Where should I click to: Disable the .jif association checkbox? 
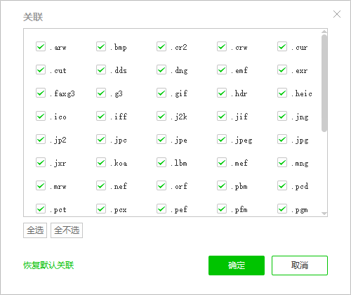[x=222, y=116]
